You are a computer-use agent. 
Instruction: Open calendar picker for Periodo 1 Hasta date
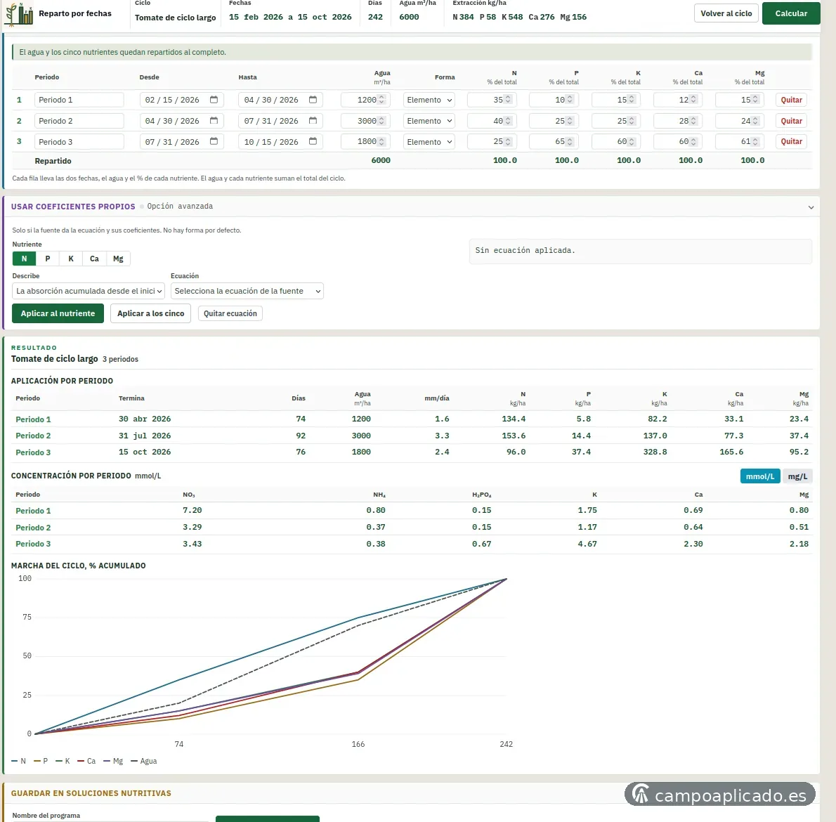(313, 100)
